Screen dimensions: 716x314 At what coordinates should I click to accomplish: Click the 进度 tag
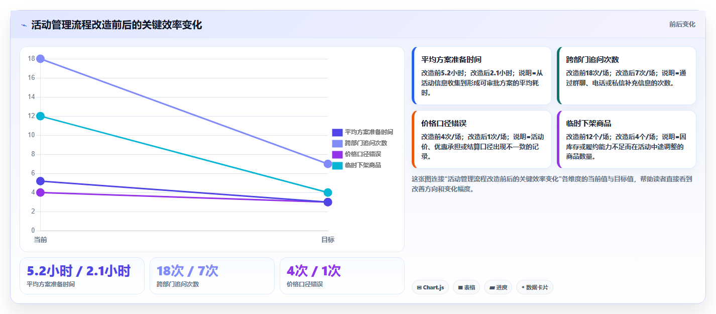[499, 287]
